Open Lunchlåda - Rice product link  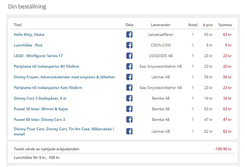[x=28, y=45]
